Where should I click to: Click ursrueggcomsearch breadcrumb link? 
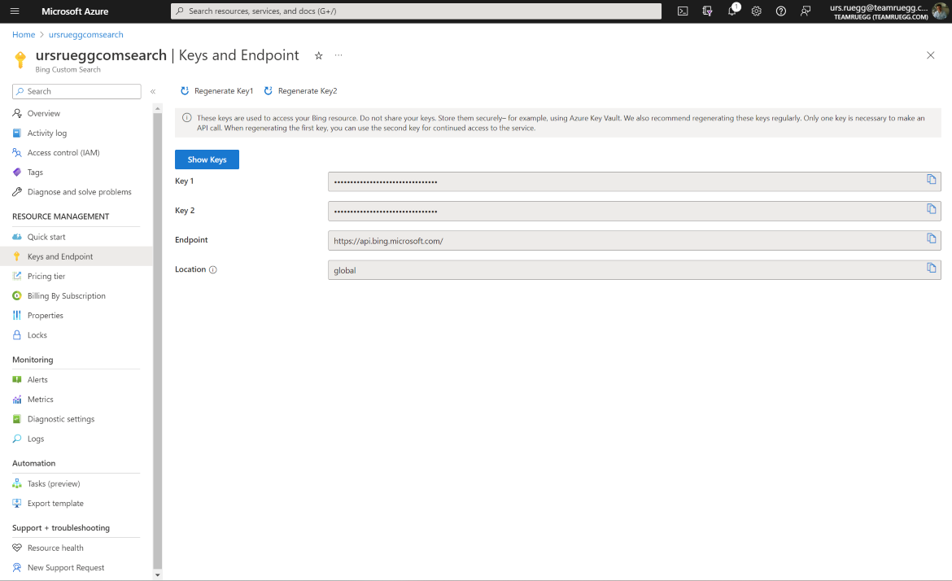pos(86,35)
